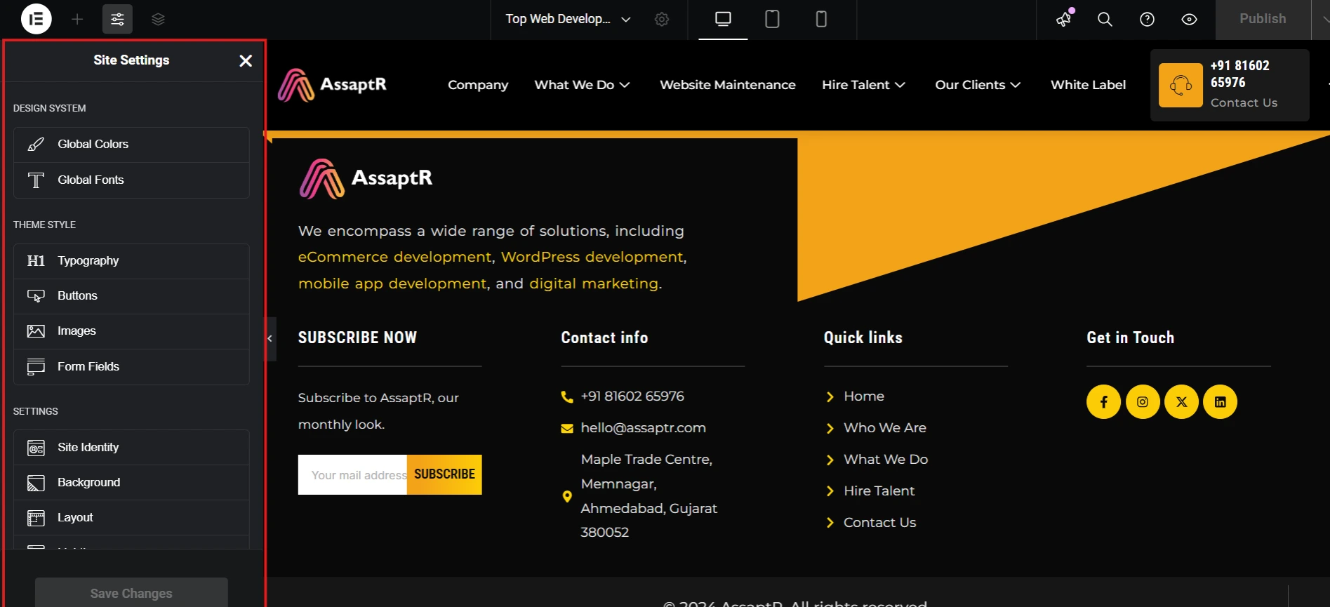
Task: Open White Label nav link
Action: click(1089, 85)
